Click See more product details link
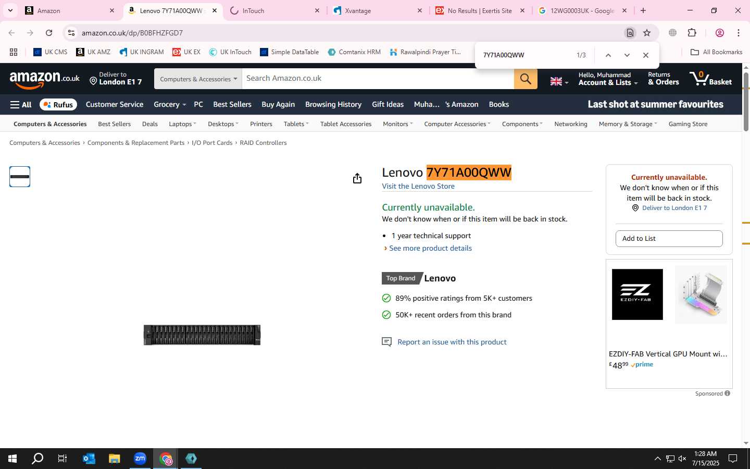Viewport: 750px width, 469px height. pos(430,248)
